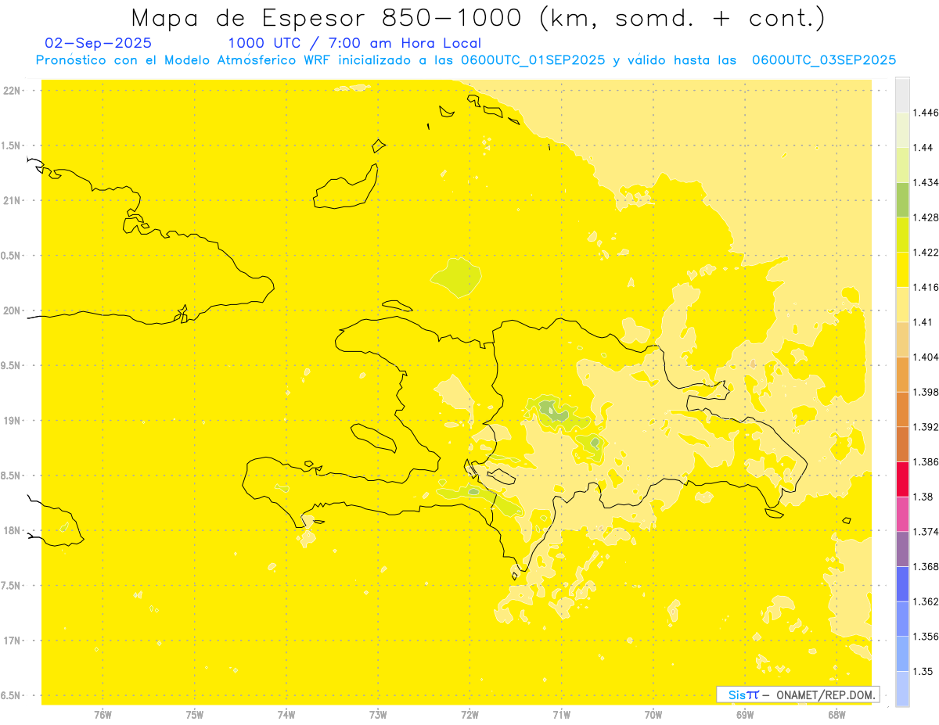Click the '69W' longitude label
The image size is (939, 725).
(745, 714)
